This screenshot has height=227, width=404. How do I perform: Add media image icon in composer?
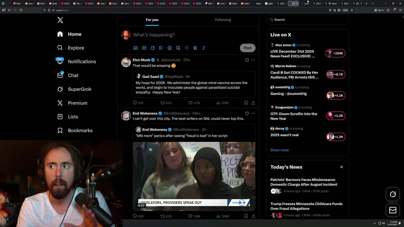[135, 48]
